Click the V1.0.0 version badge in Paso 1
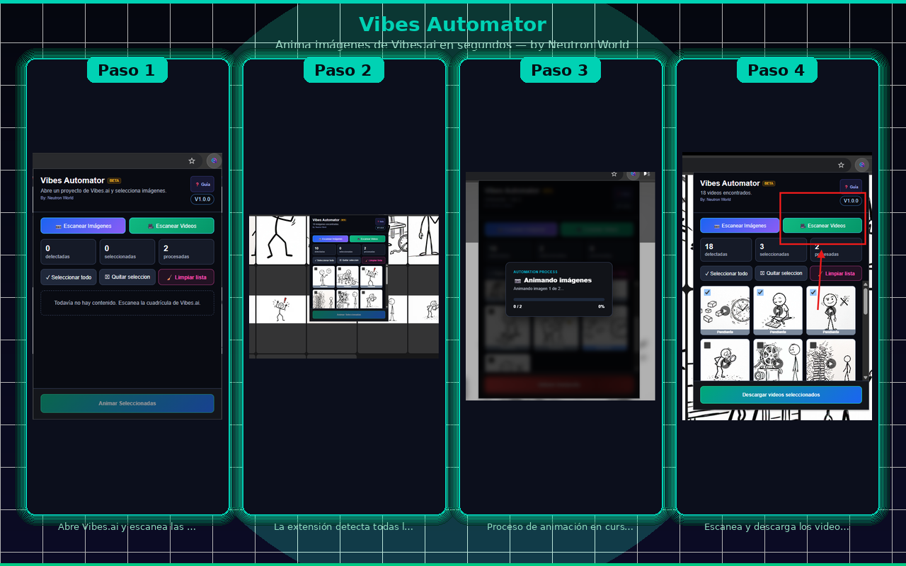This screenshot has width=906, height=566. click(x=202, y=200)
